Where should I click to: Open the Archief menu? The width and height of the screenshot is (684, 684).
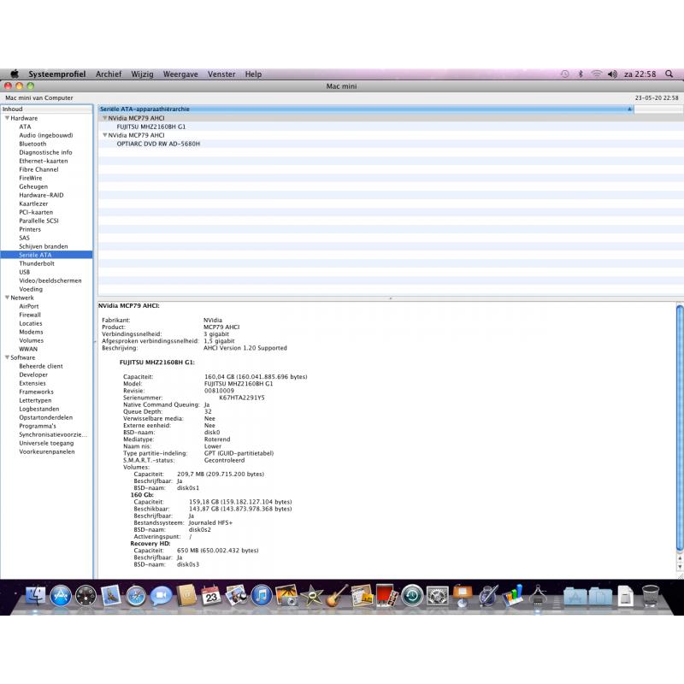tap(109, 74)
